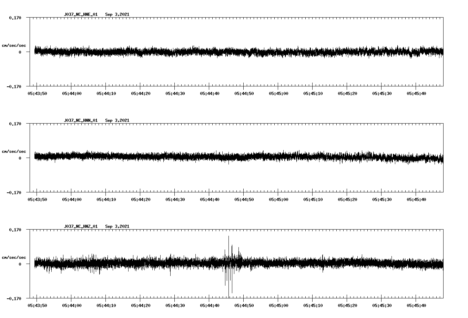The image size is (468, 318).
Task: Select the 0.170 upper limit on HNE plot
Action: click(15, 18)
